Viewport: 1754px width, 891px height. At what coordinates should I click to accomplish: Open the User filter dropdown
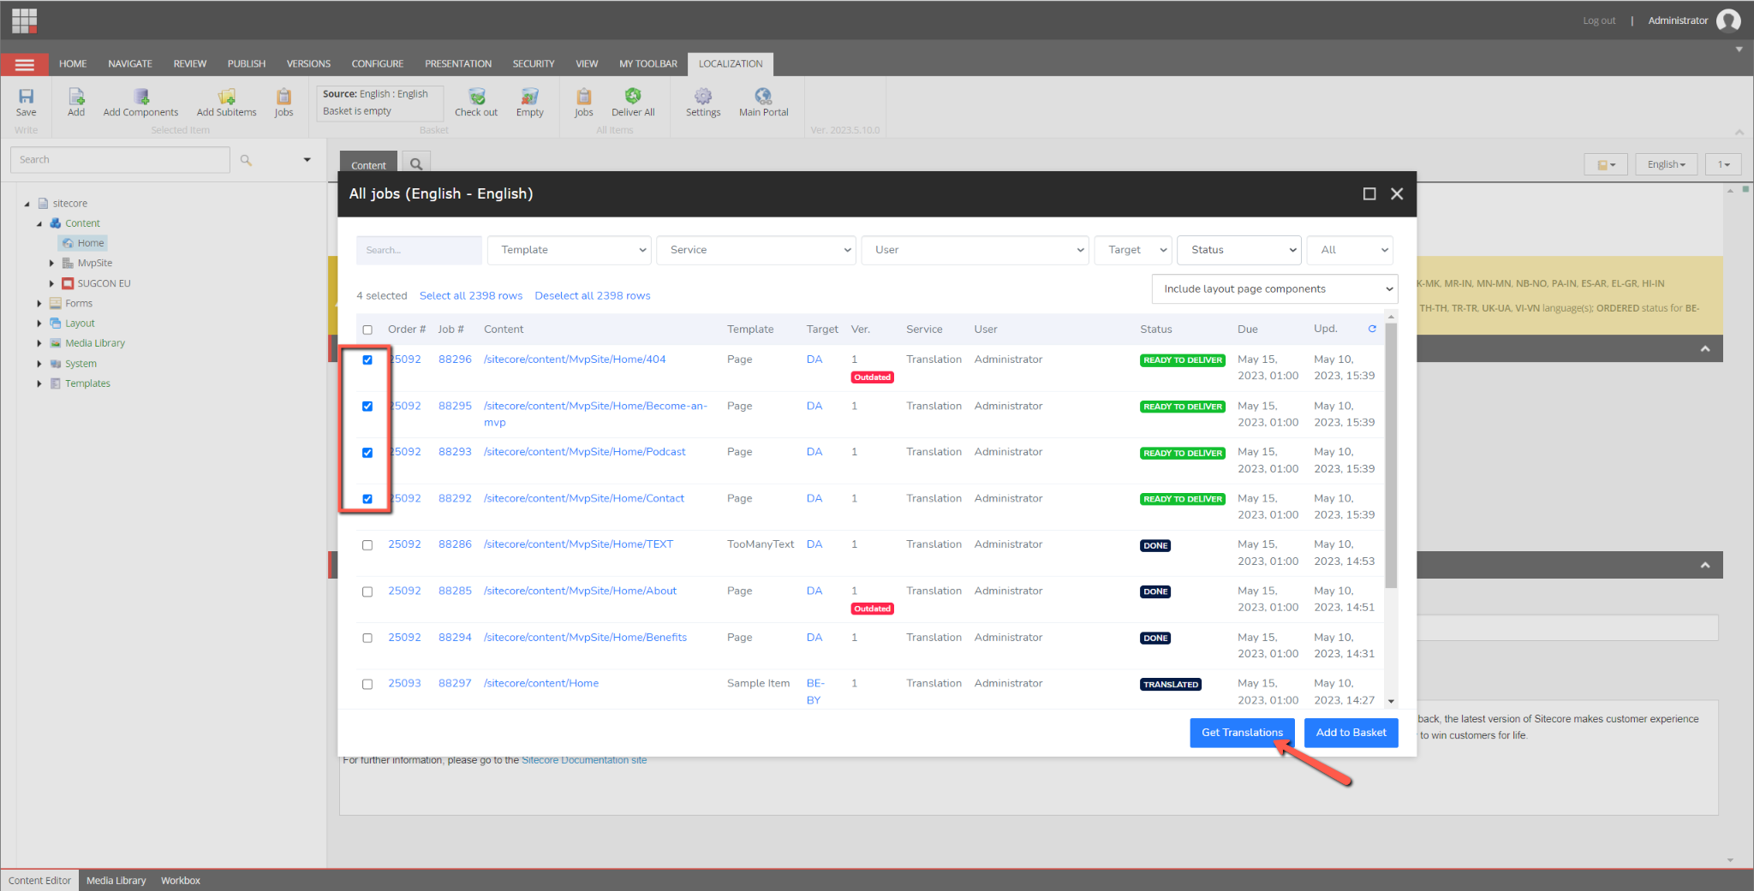975,250
